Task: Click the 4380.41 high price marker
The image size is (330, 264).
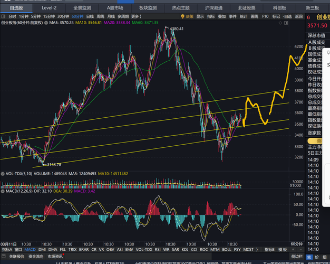Action: click(177, 29)
